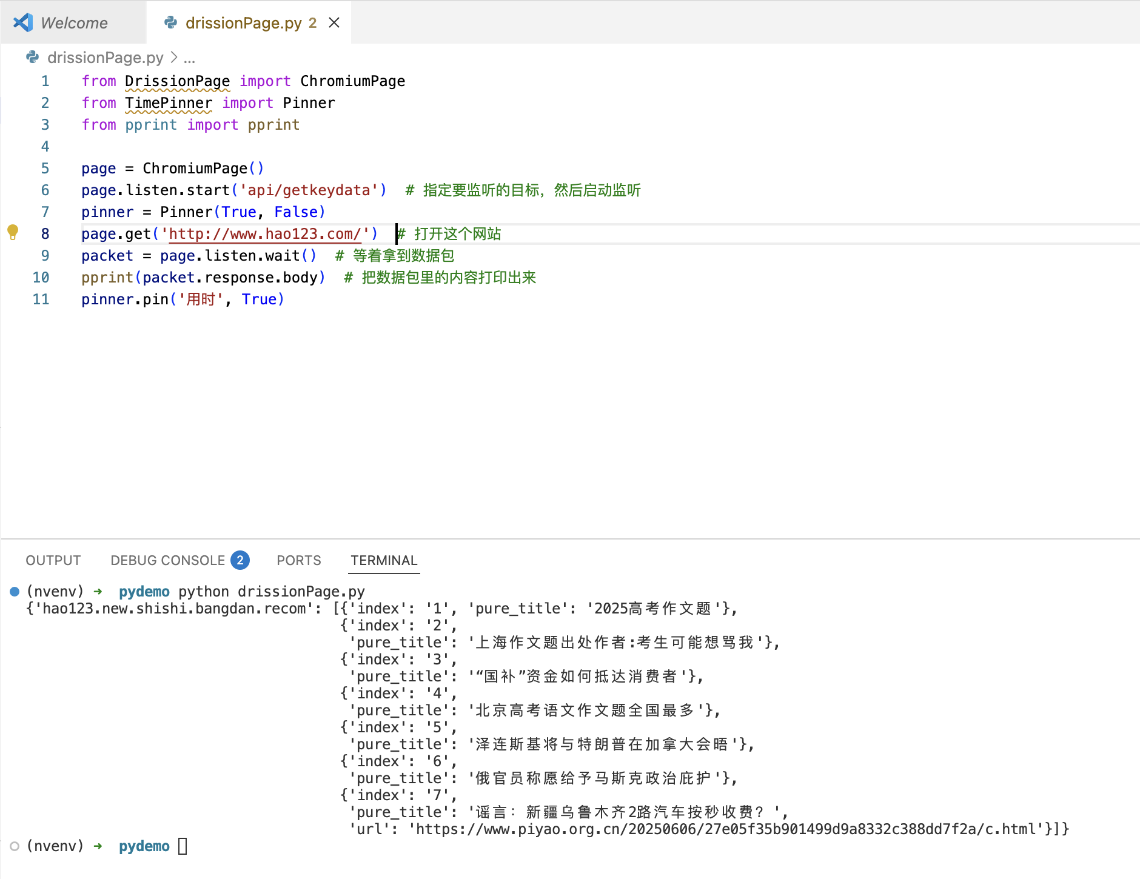Click the Python icon in the breadcrumb

coord(33,57)
